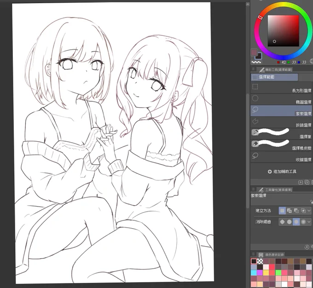Select the 選擇橡皮擦 selection eraser sub tool
313x288 pixels.
click(281, 145)
